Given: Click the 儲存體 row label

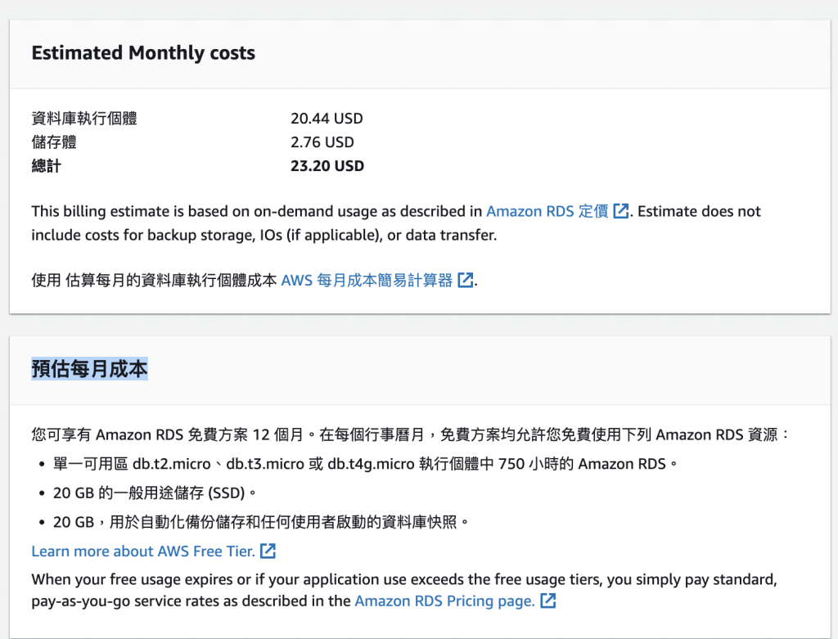Looking at the screenshot, I should pos(54,142).
